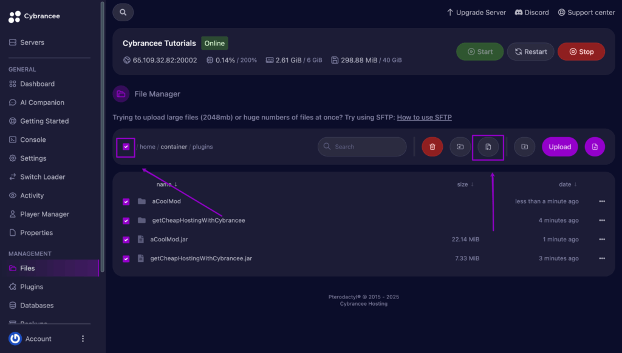
Task: Uncheck the aCoolMod folder checkbox
Action: point(126,201)
